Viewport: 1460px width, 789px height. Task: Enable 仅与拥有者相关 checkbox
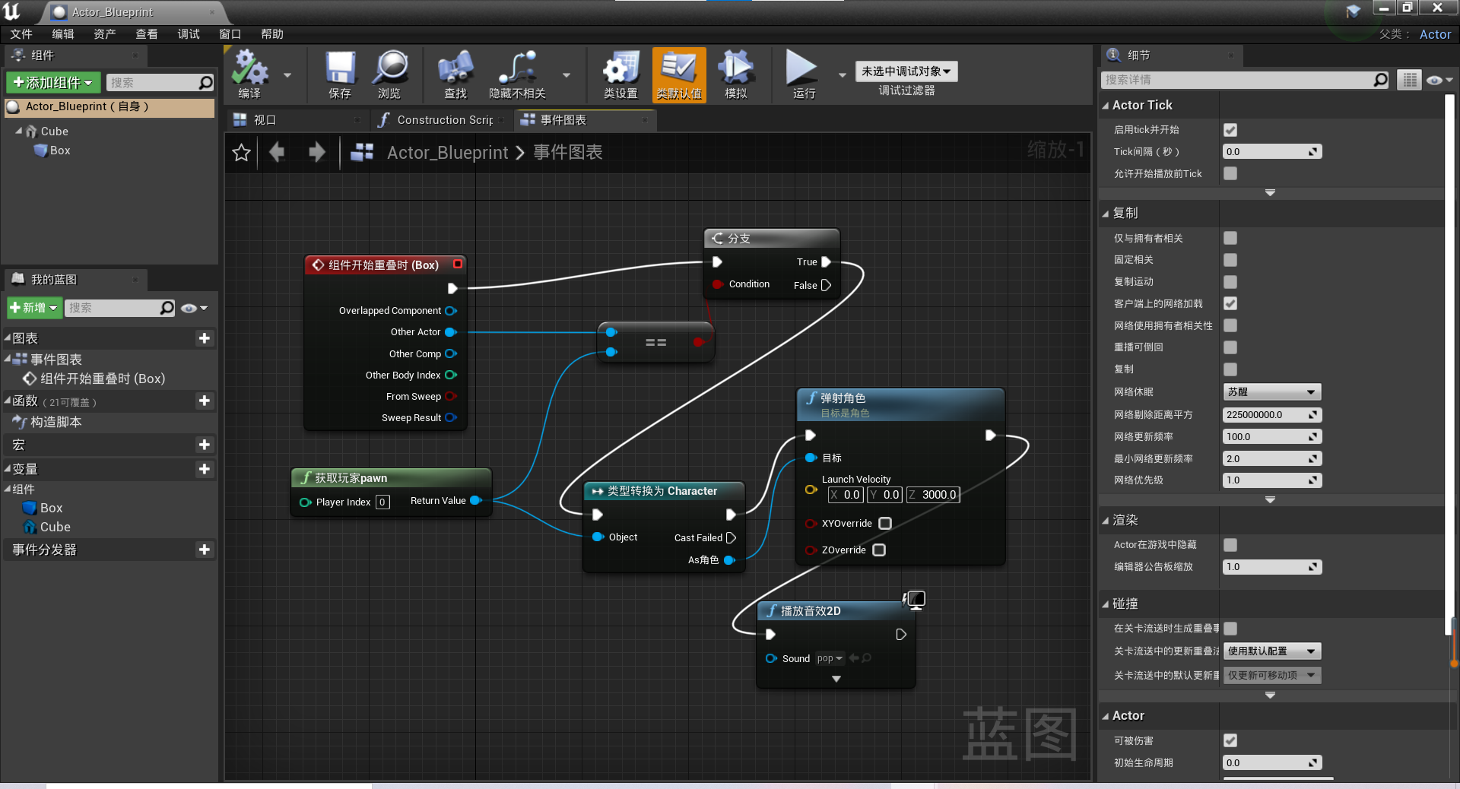1230,238
